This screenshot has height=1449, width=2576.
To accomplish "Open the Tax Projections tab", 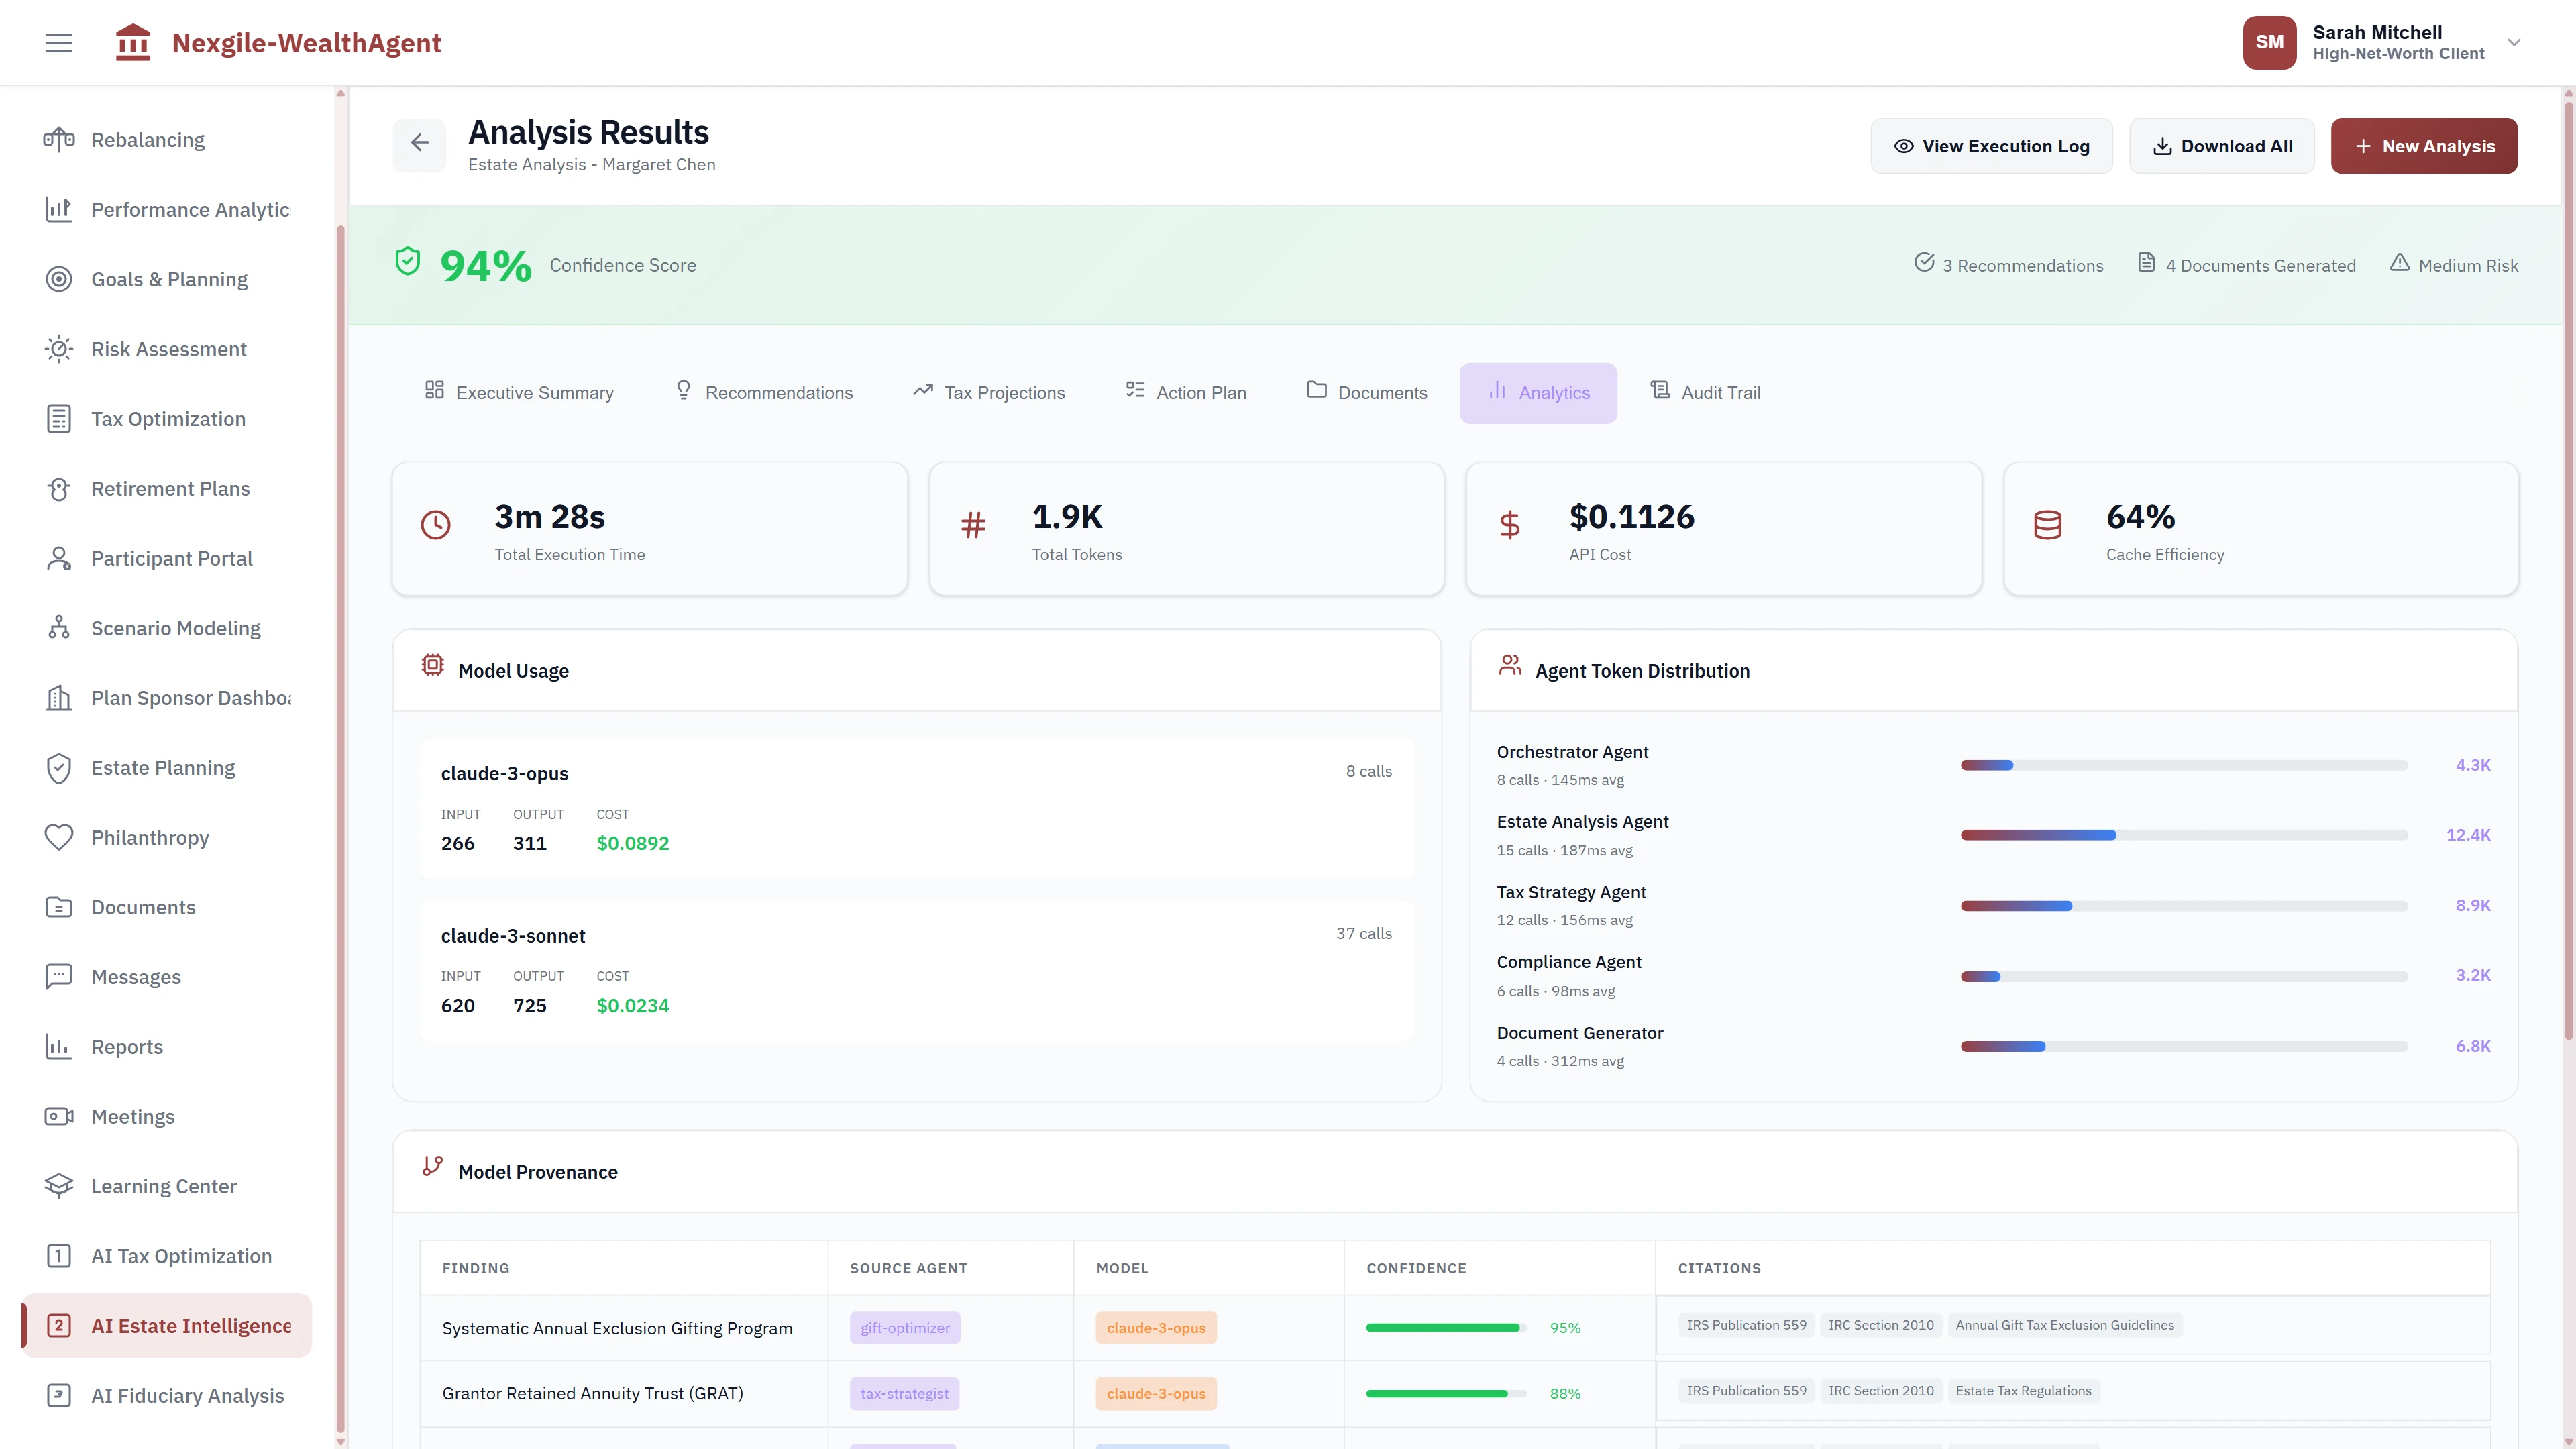I will 988,392.
